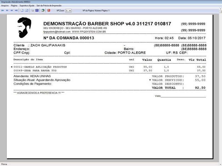This screenshot has width=222, height=166.
Task: Click the vertical scrollbar thumb
Action: (x=220, y=12)
